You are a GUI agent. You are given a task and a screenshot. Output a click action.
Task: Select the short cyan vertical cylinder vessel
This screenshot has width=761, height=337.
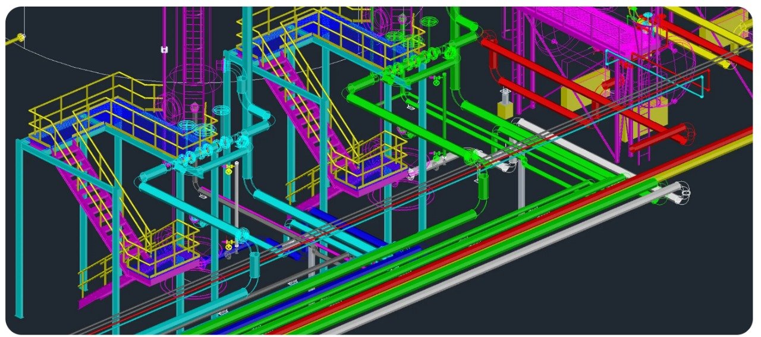254,263
